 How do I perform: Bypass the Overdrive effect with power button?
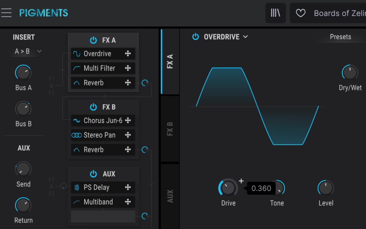[195, 37]
